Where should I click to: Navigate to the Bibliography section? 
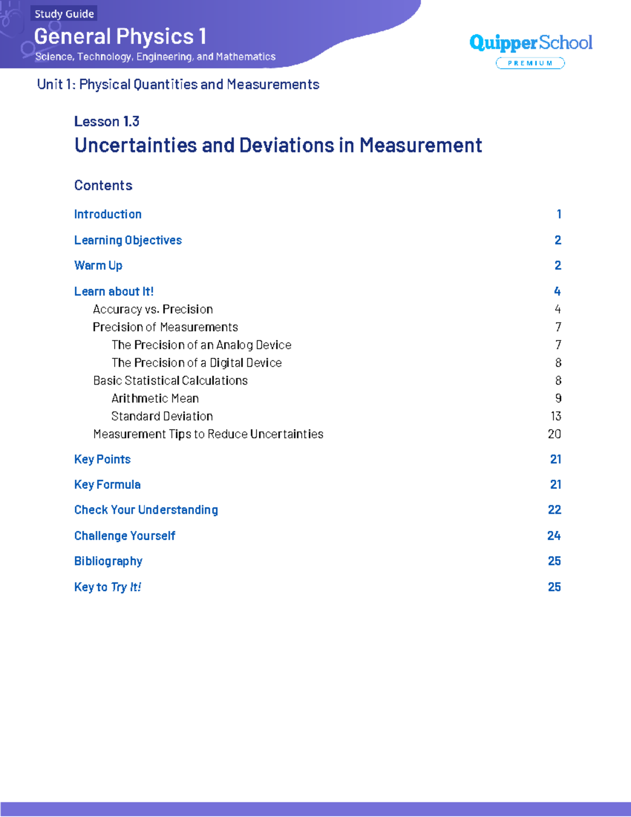[108, 561]
